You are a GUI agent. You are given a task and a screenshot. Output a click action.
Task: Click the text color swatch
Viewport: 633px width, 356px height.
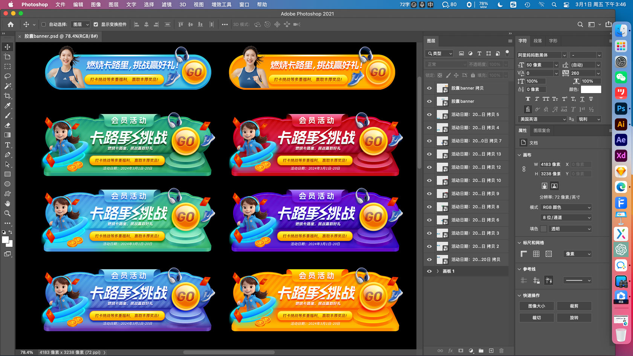click(591, 90)
